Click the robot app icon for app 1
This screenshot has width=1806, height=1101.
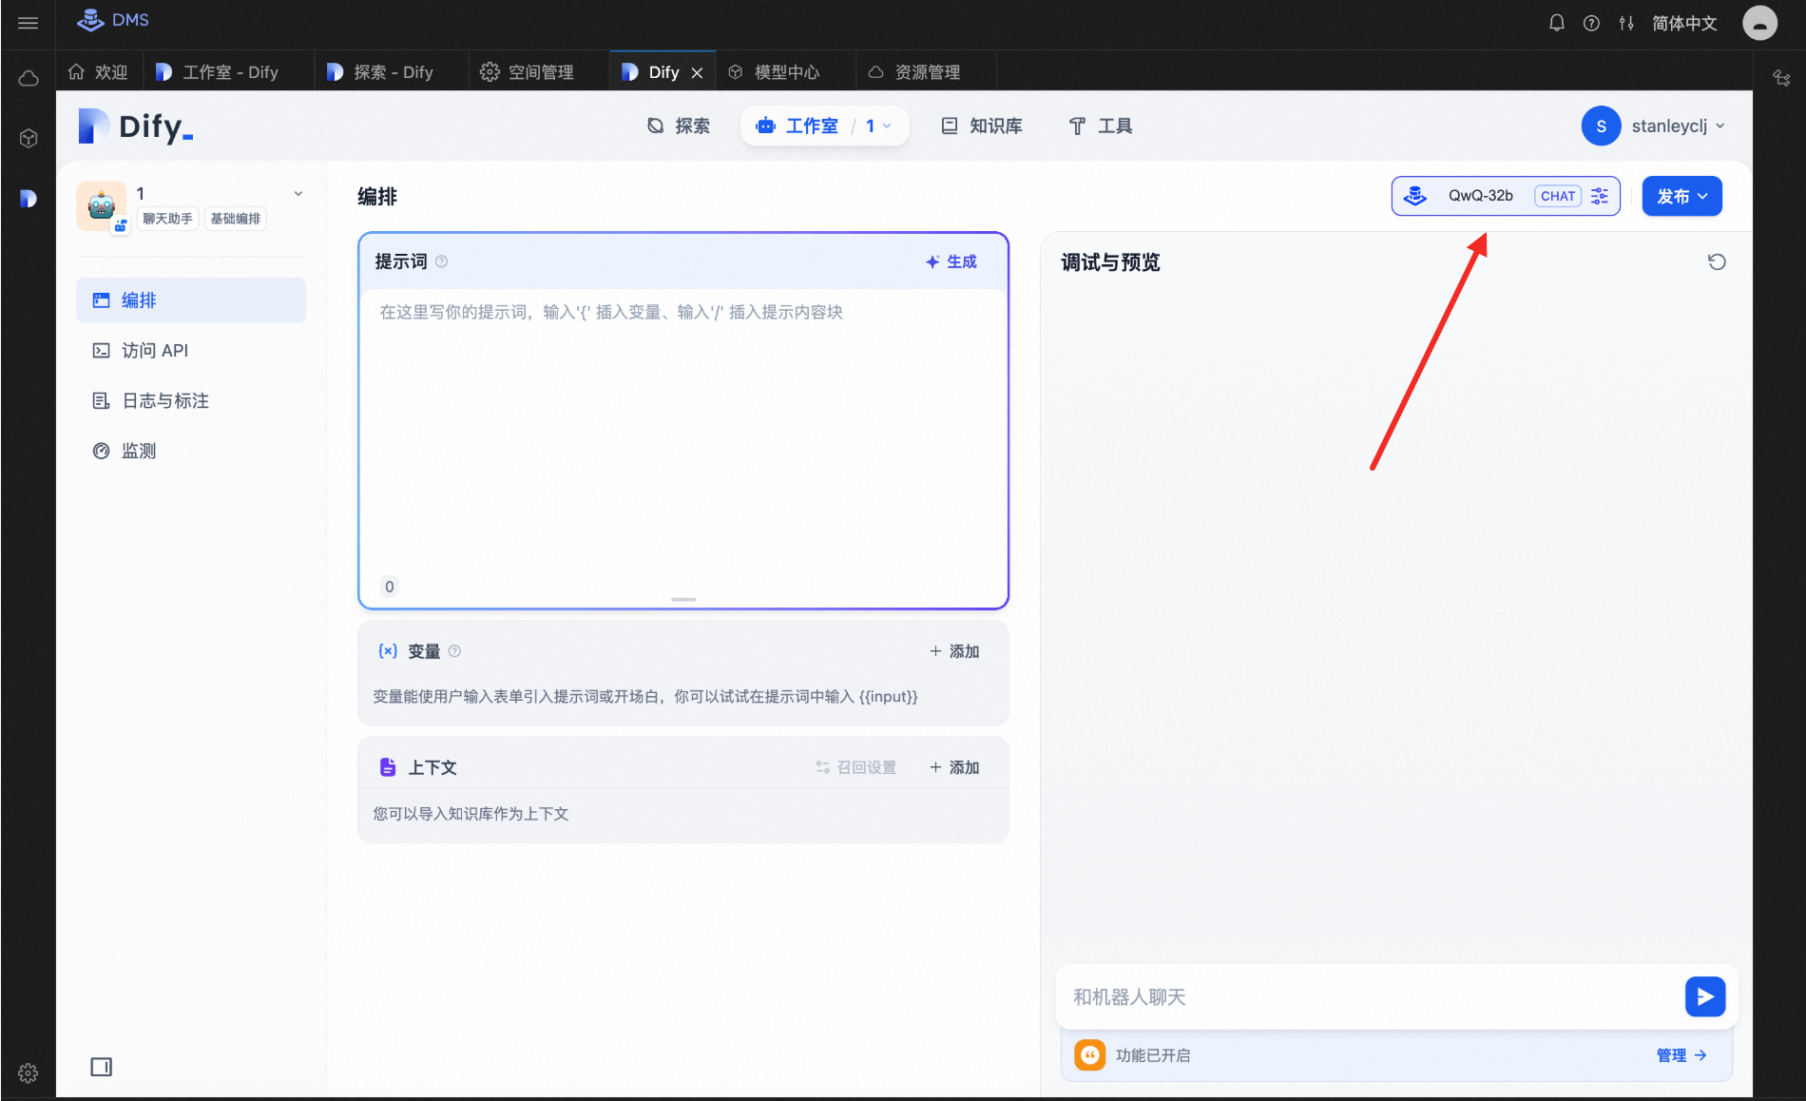pyautogui.click(x=101, y=205)
